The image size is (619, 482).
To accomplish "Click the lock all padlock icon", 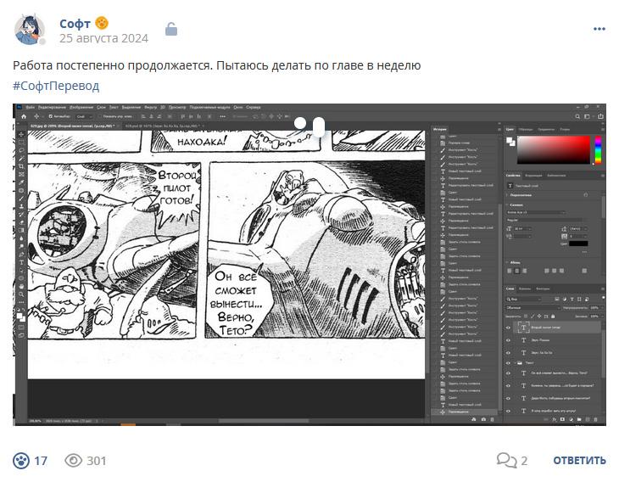I will click(x=553, y=316).
